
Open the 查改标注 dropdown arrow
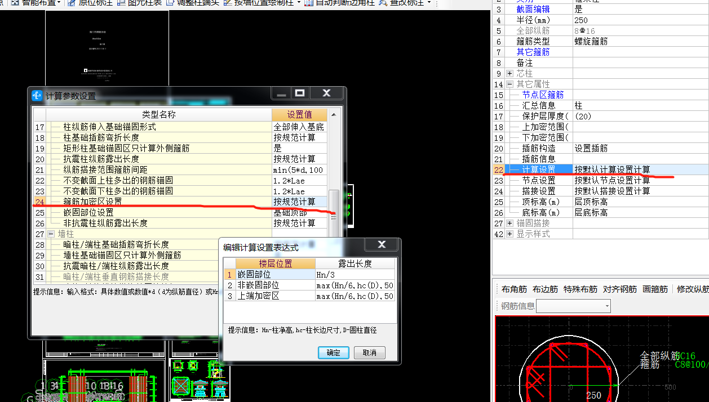pyautogui.click(x=429, y=3)
